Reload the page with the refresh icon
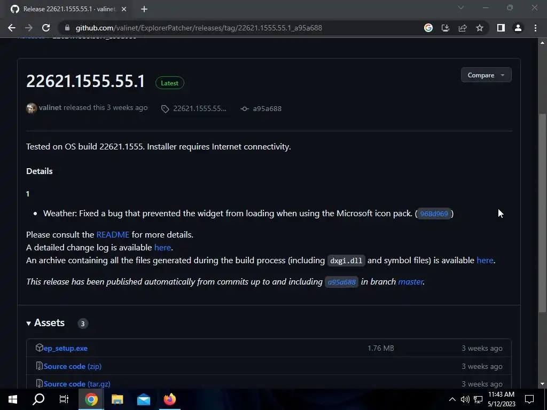Viewport: 547px width, 410px height. click(x=46, y=28)
